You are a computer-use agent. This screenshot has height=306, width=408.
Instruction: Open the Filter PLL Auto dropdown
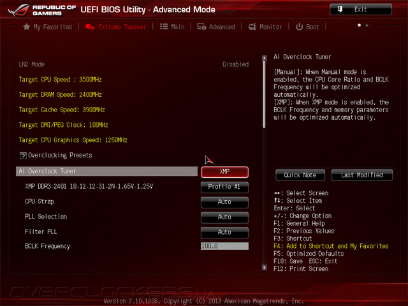[x=224, y=232]
